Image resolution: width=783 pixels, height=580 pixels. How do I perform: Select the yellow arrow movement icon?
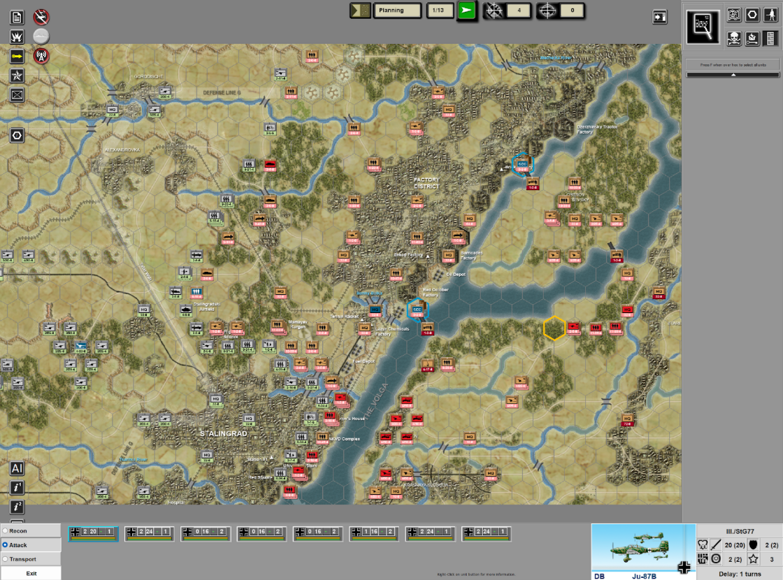point(17,56)
